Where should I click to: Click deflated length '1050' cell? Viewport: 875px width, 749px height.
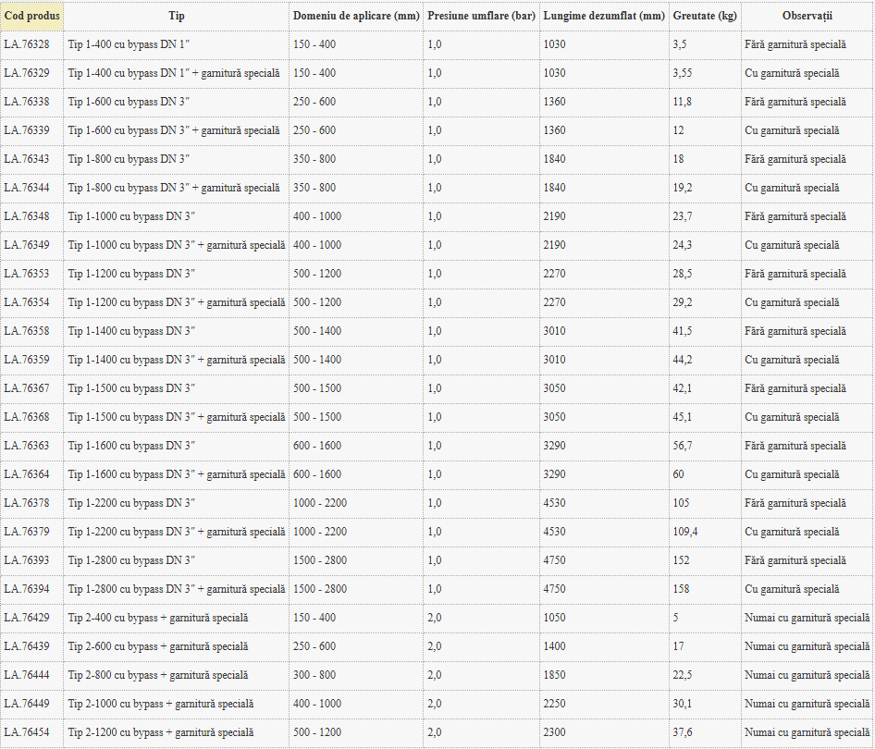click(x=555, y=618)
